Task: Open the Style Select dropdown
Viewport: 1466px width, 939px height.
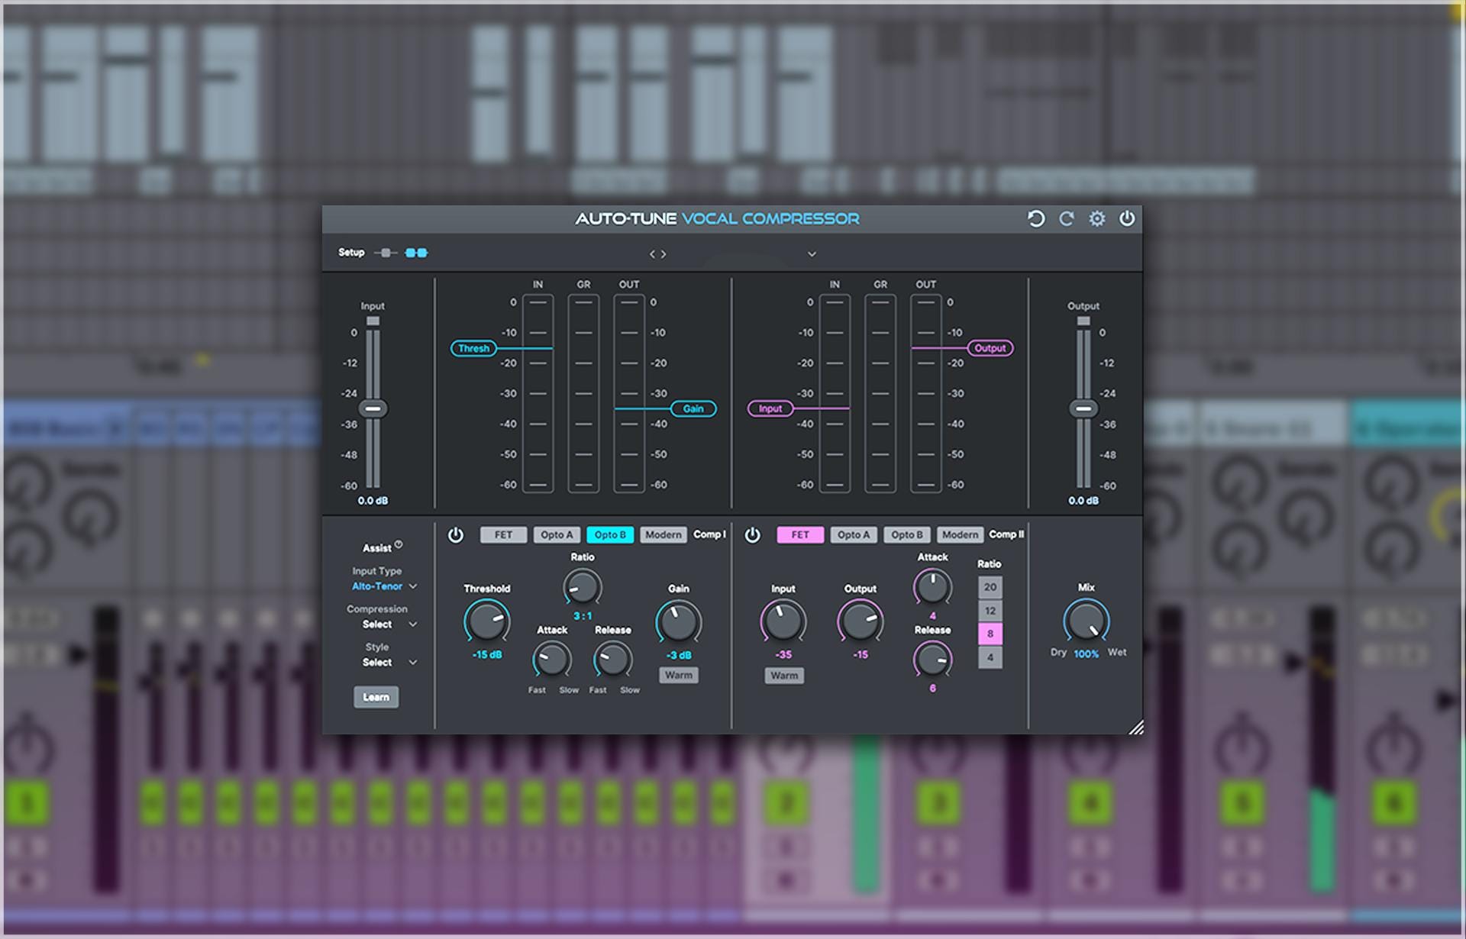Action: [x=389, y=663]
